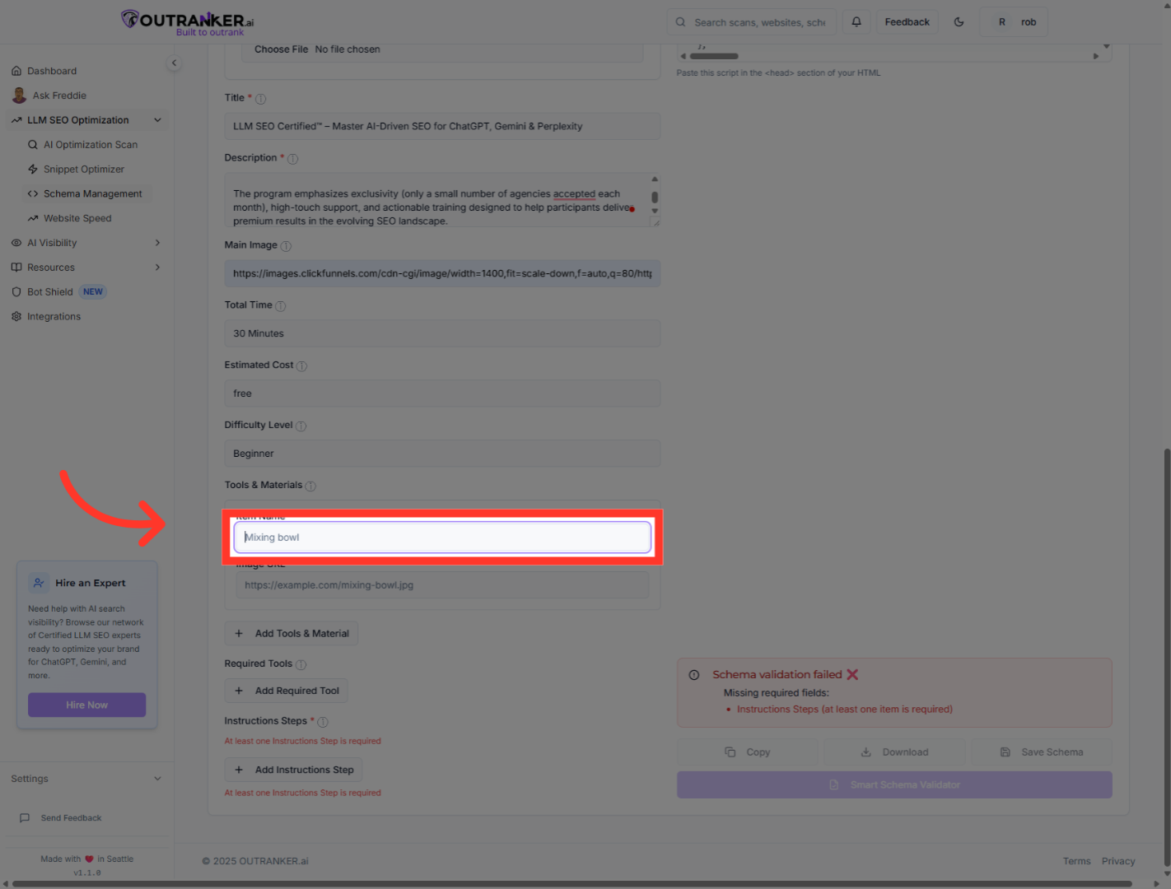Expand the AI Visibility section
This screenshot has width=1171, height=889.
[x=157, y=243]
